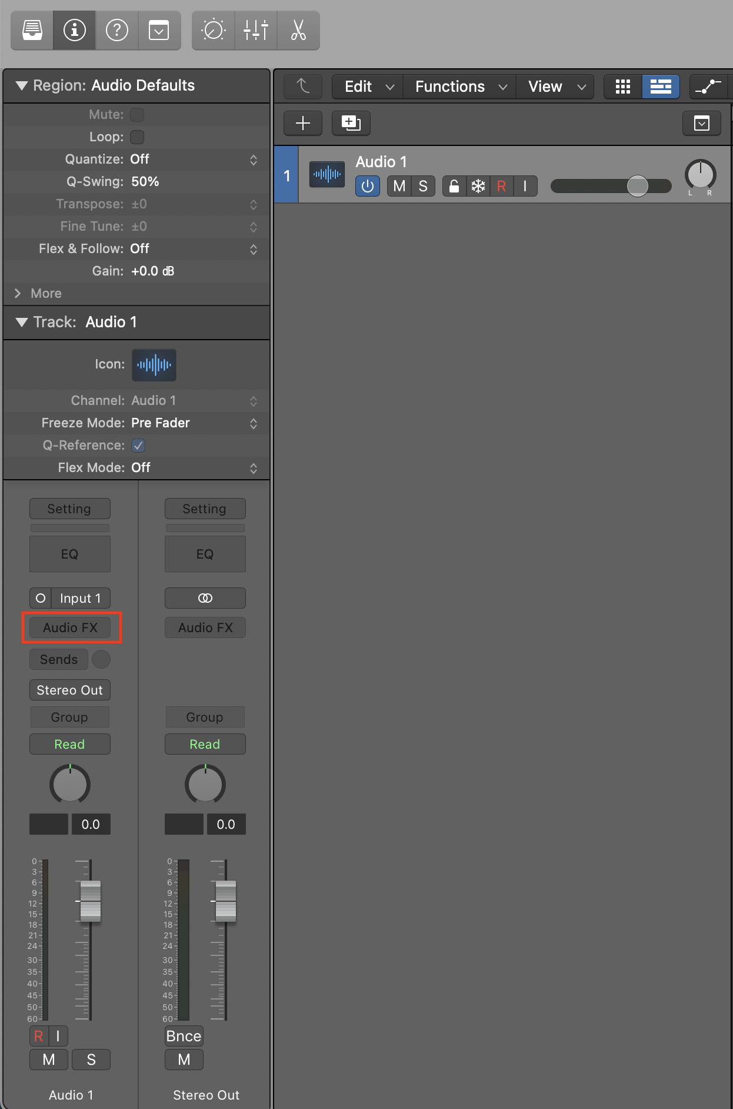Click the track Icon picker in inspector

coord(154,365)
